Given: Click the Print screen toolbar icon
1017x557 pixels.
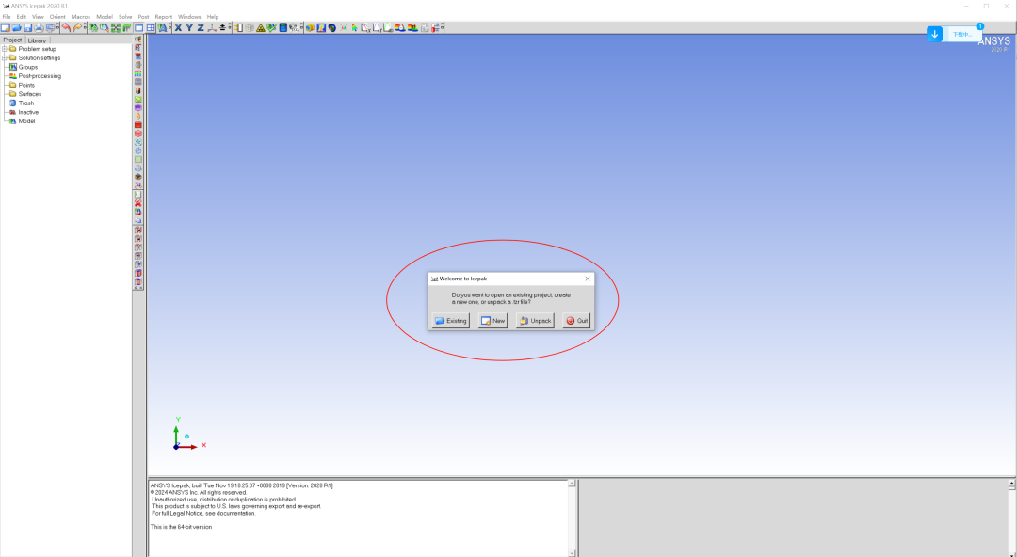Looking at the screenshot, I should point(39,28).
